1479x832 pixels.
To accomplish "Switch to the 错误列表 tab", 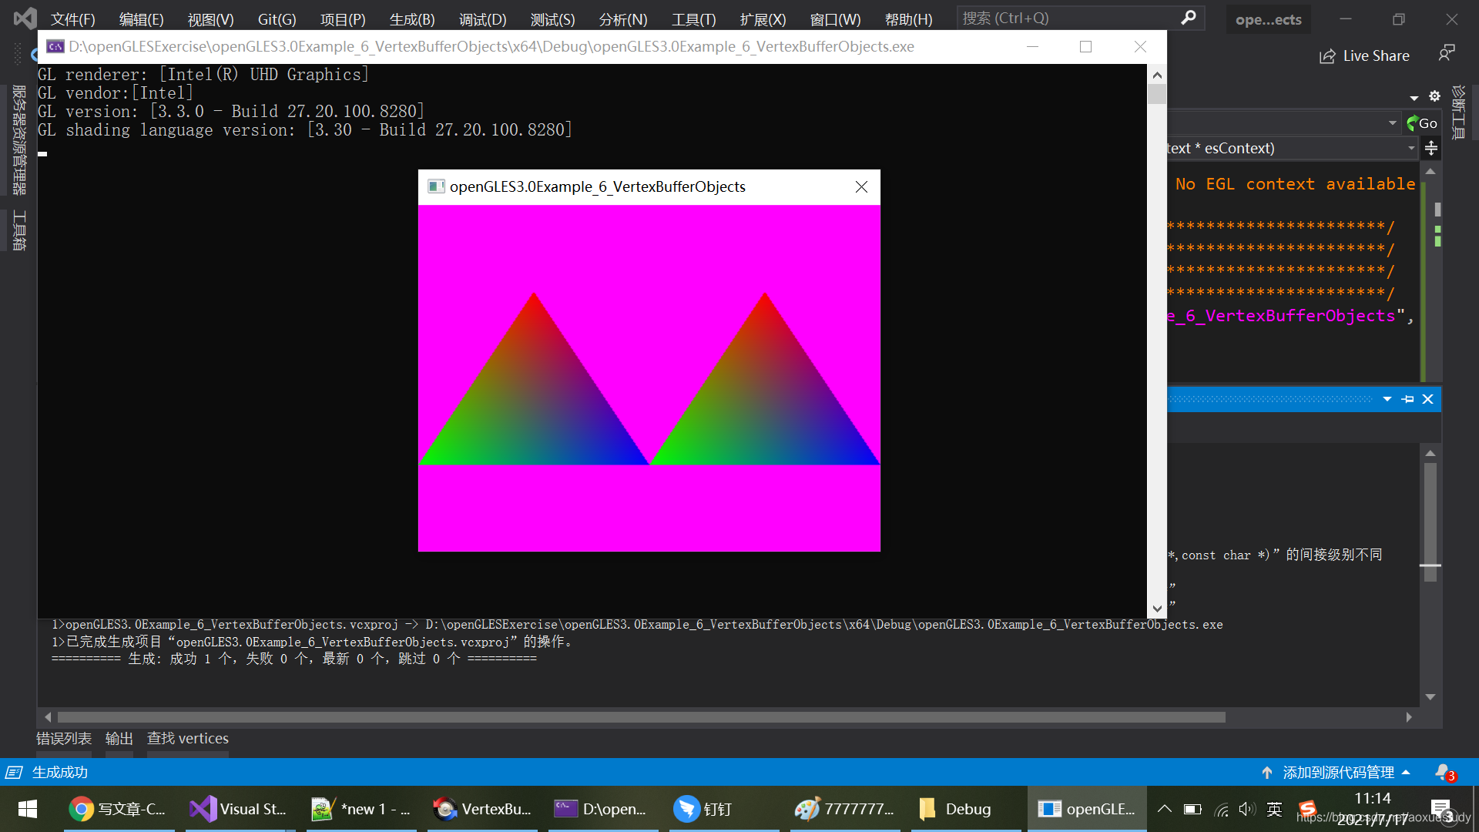I will point(64,738).
